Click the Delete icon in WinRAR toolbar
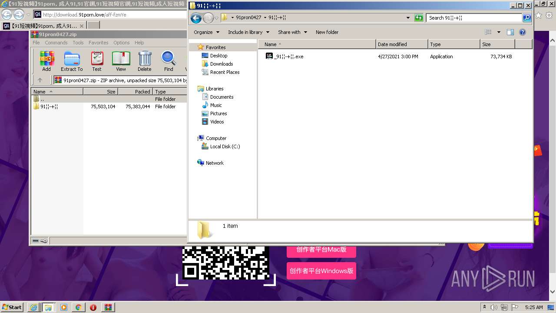This screenshot has height=313, width=556. (145, 61)
